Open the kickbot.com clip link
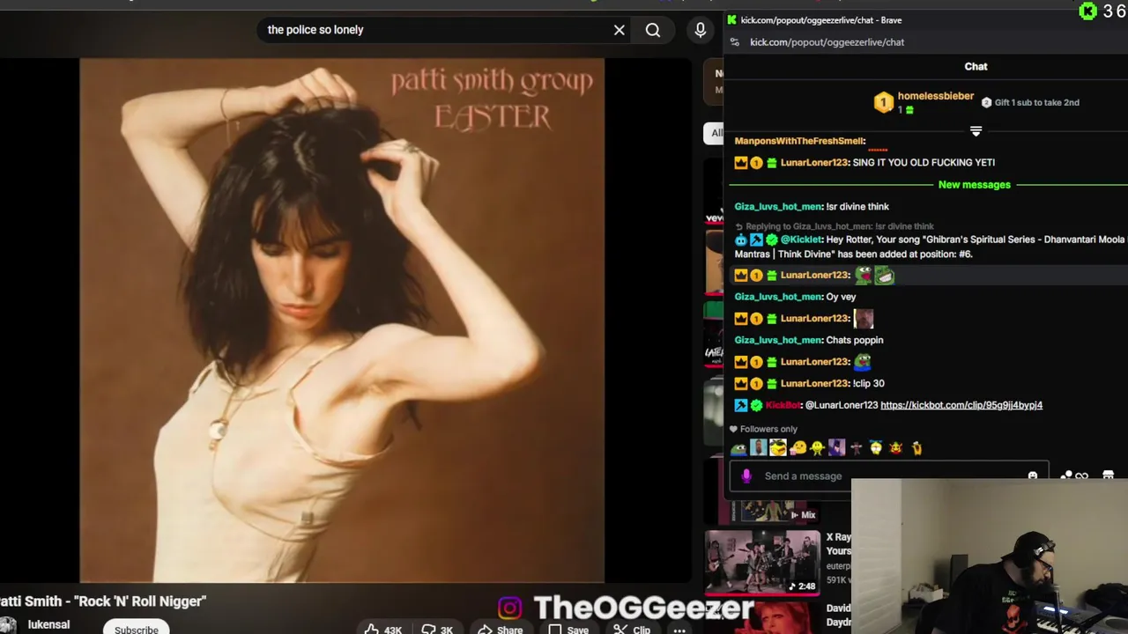 click(x=961, y=405)
